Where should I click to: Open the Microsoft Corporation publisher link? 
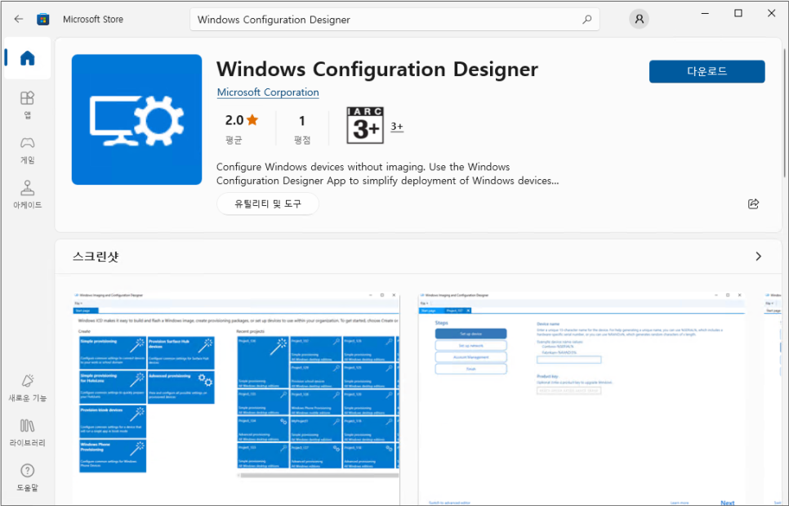tap(268, 92)
